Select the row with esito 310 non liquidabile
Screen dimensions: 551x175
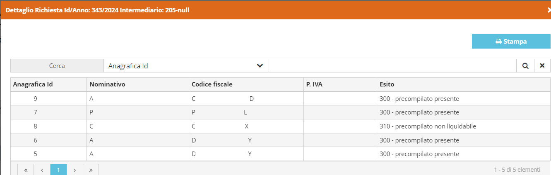(x=280, y=126)
